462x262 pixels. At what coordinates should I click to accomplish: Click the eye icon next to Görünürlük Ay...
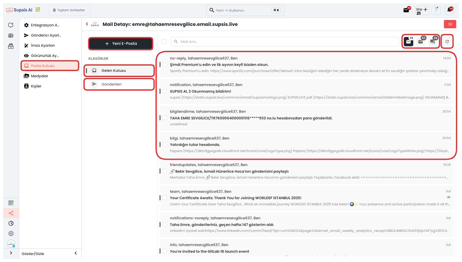[x=26, y=56]
